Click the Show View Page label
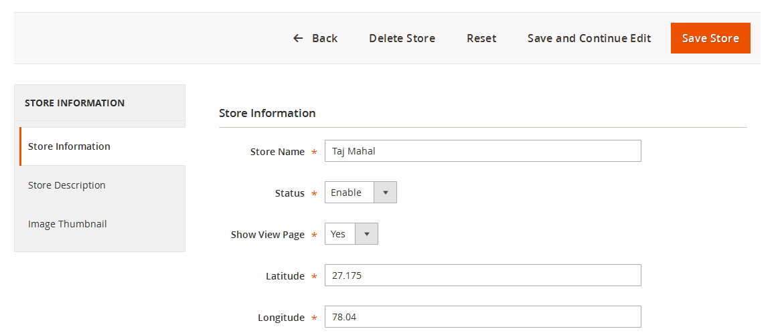The height and width of the screenshot is (335, 776). click(268, 235)
